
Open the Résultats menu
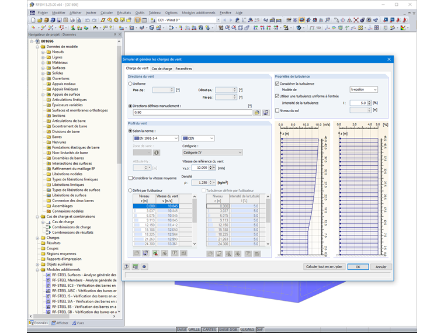click(x=124, y=13)
